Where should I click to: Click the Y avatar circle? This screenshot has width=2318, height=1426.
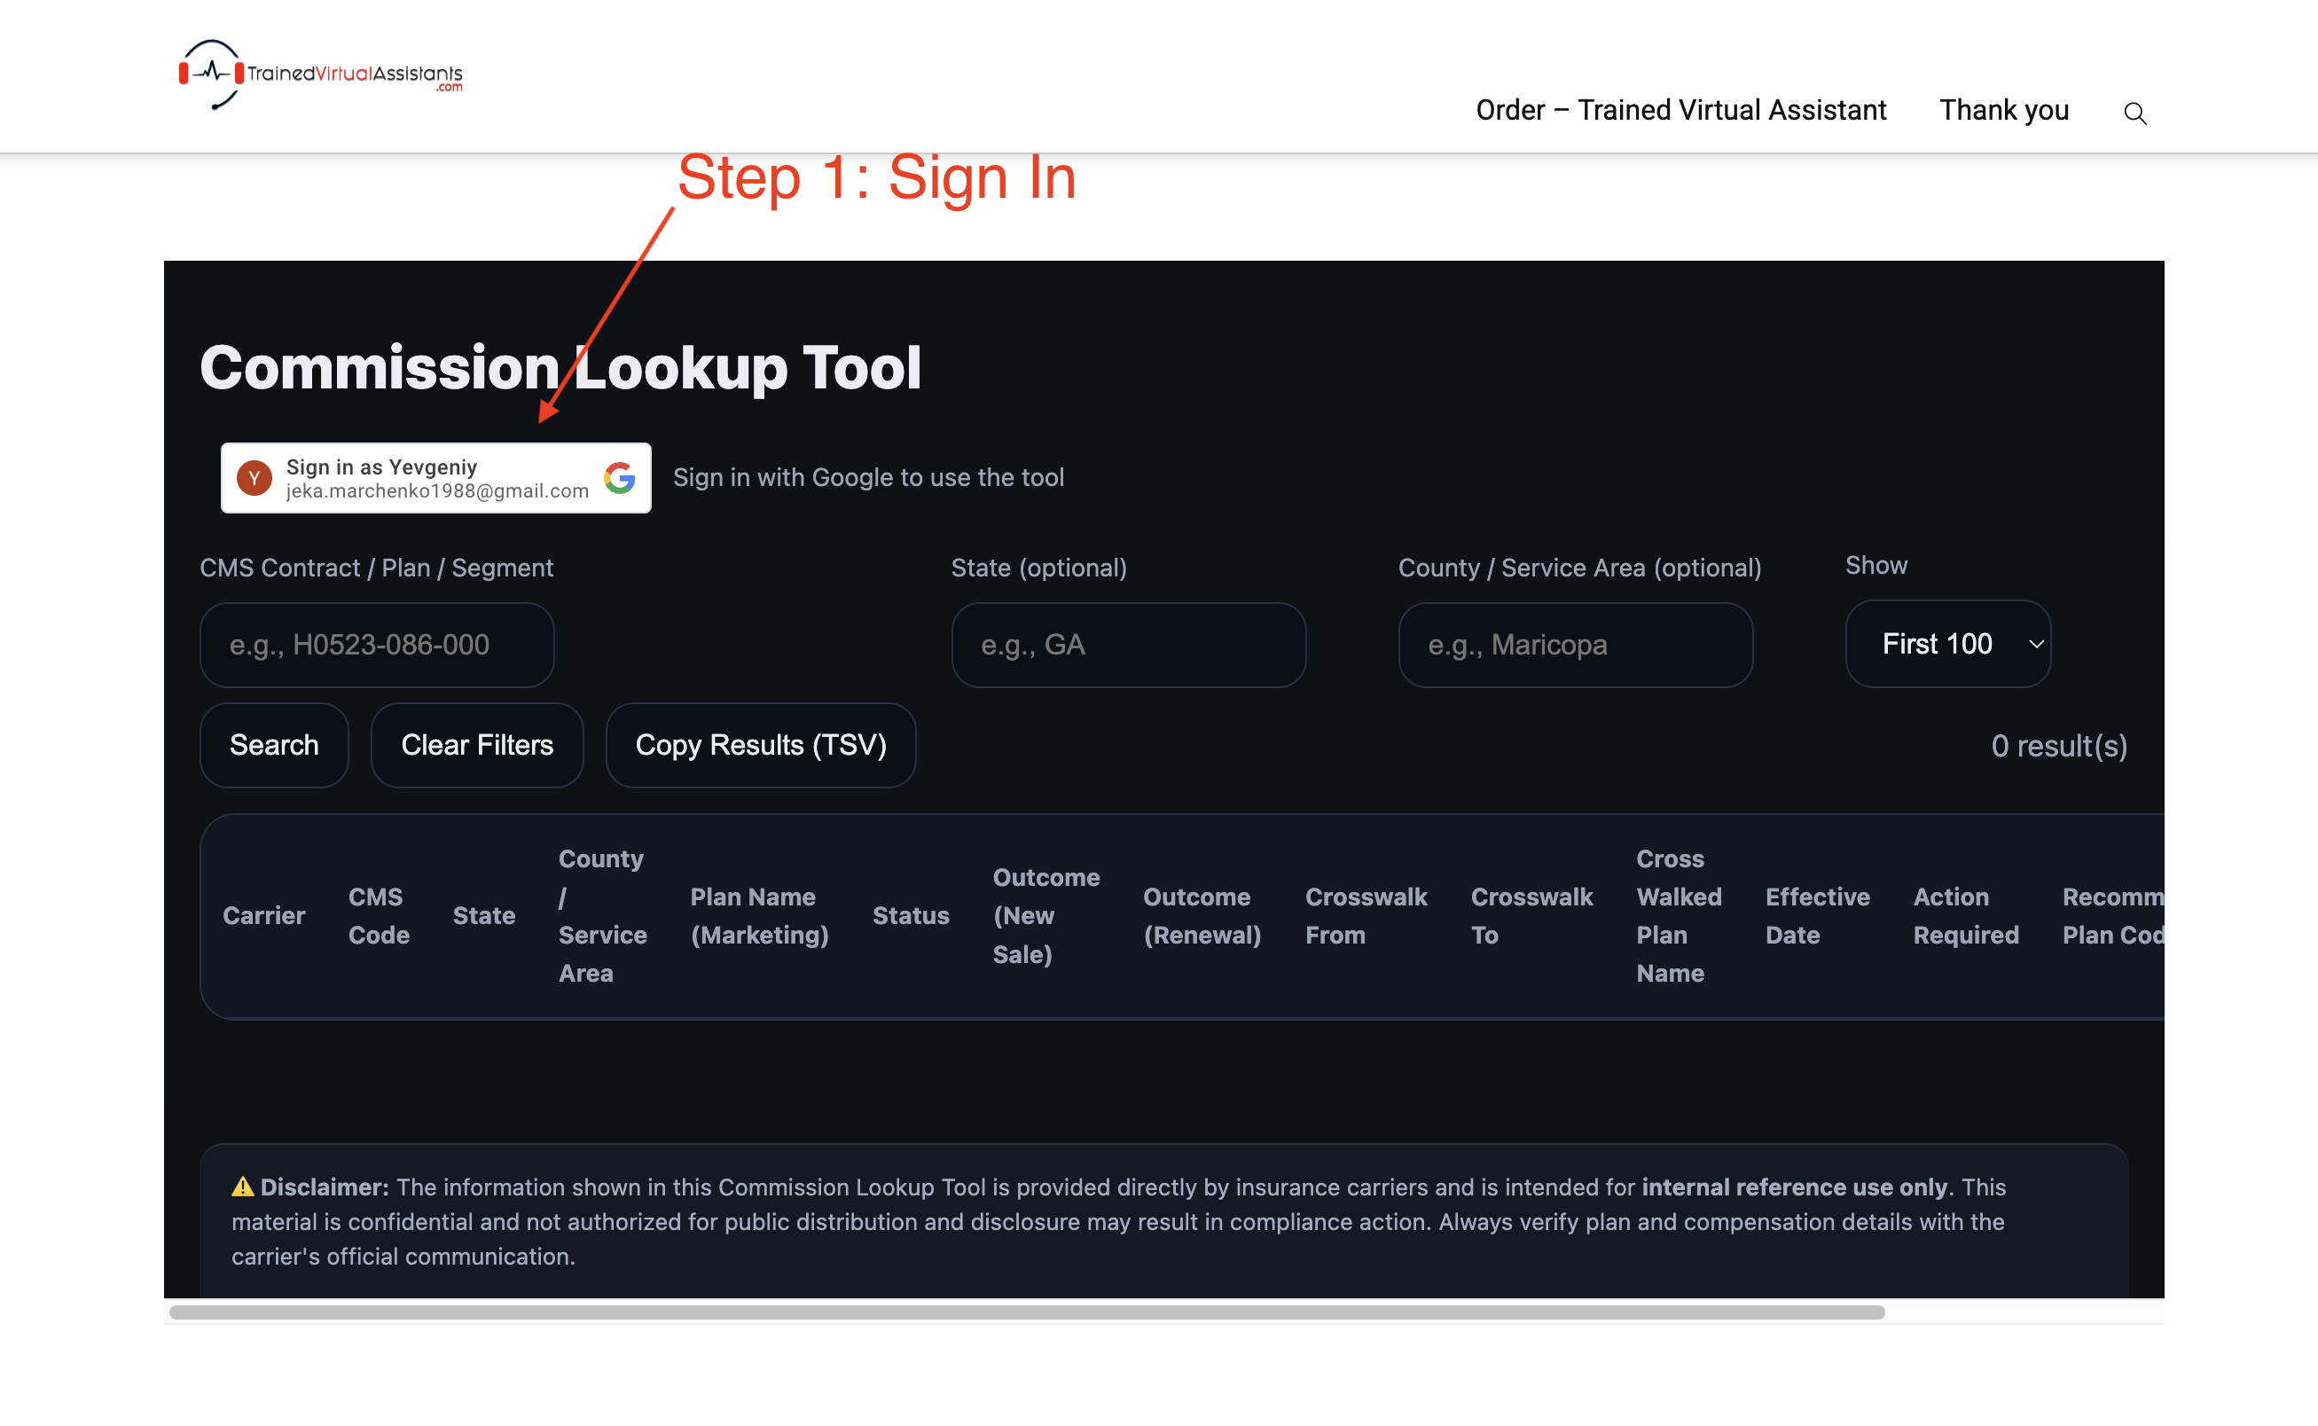coord(254,478)
